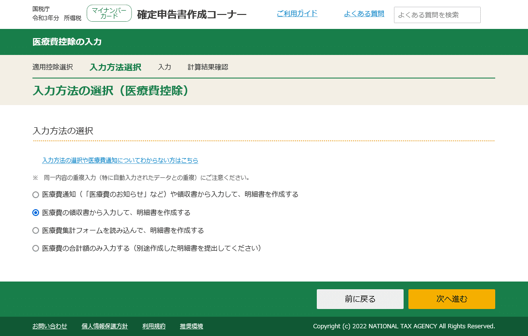Open the 利用規約 link

tap(153, 326)
